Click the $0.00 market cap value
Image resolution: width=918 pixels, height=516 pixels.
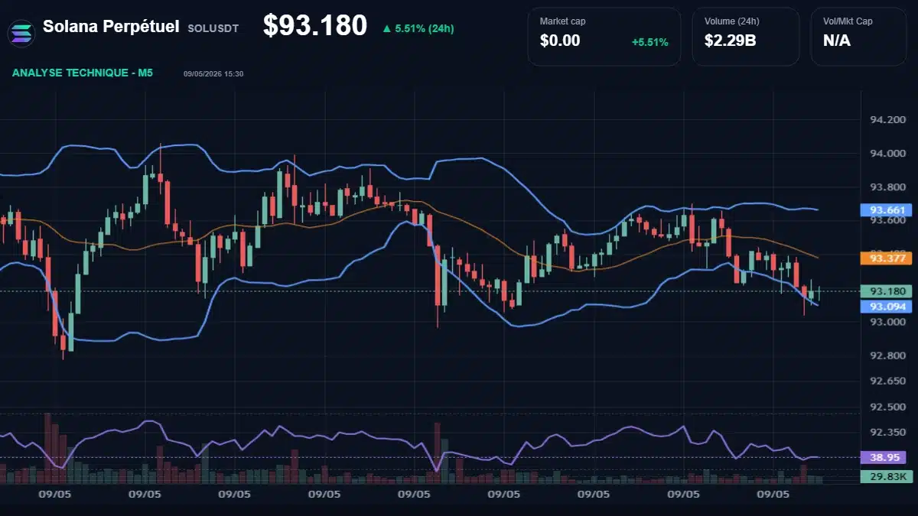click(560, 41)
